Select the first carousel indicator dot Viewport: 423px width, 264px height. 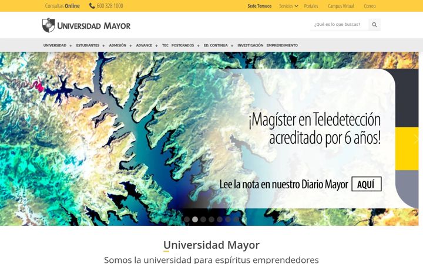pos(187,219)
